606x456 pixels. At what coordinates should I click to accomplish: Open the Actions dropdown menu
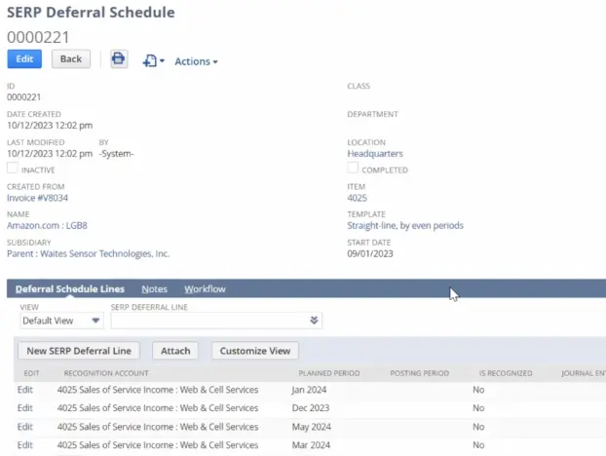(196, 61)
